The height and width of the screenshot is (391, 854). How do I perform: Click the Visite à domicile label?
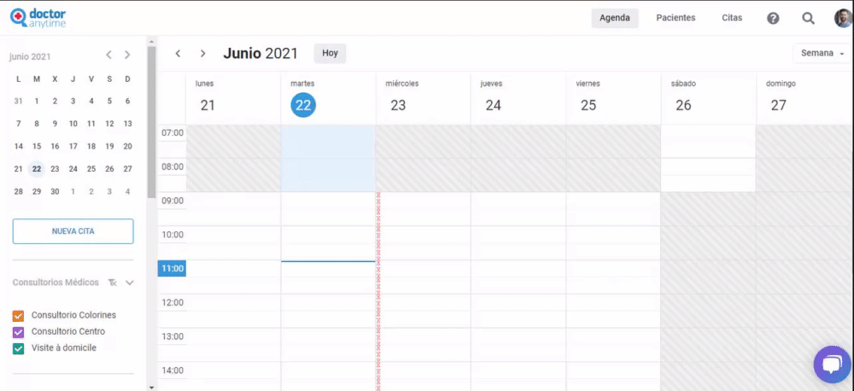64,347
